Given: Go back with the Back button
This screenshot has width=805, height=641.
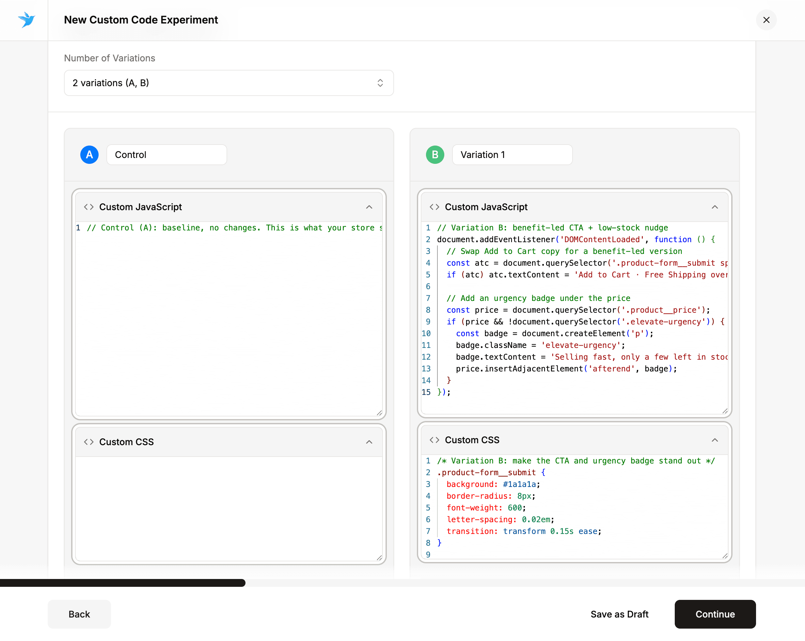Looking at the screenshot, I should tap(79, 614).
